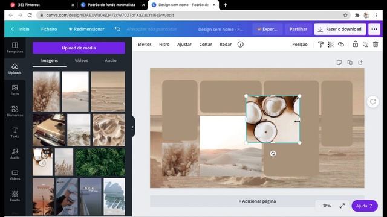Select the dried plant upload thumbnail
Image resolution: width=387 pixels, height=217 pixels.
[46, 91]
